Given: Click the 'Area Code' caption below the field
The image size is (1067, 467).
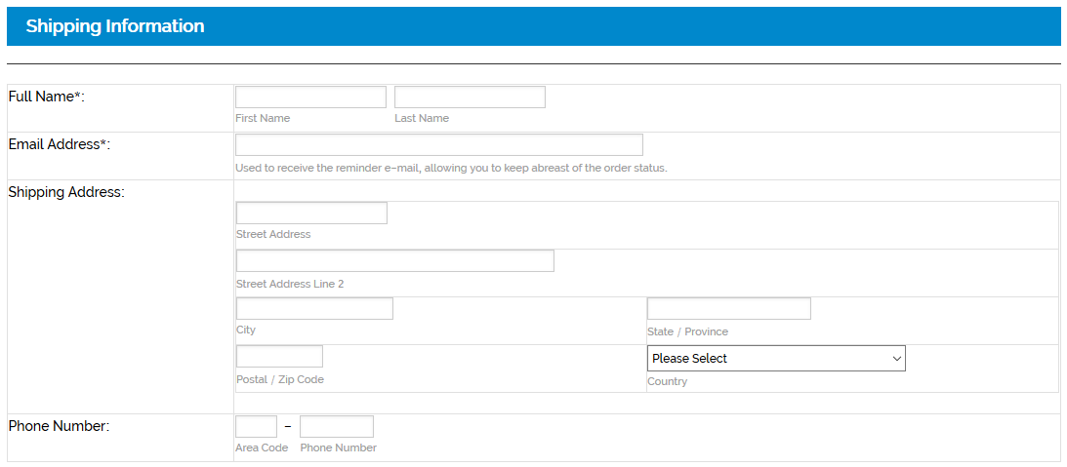Looking at the screenshot, I should pos(262,448).
